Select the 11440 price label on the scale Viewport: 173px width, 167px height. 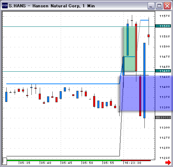tap(163, 71)
